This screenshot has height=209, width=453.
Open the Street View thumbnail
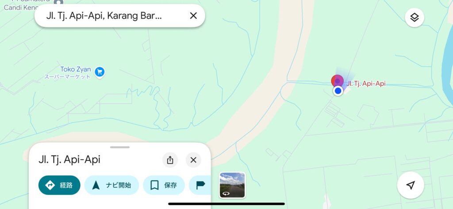tap(232, 185)
